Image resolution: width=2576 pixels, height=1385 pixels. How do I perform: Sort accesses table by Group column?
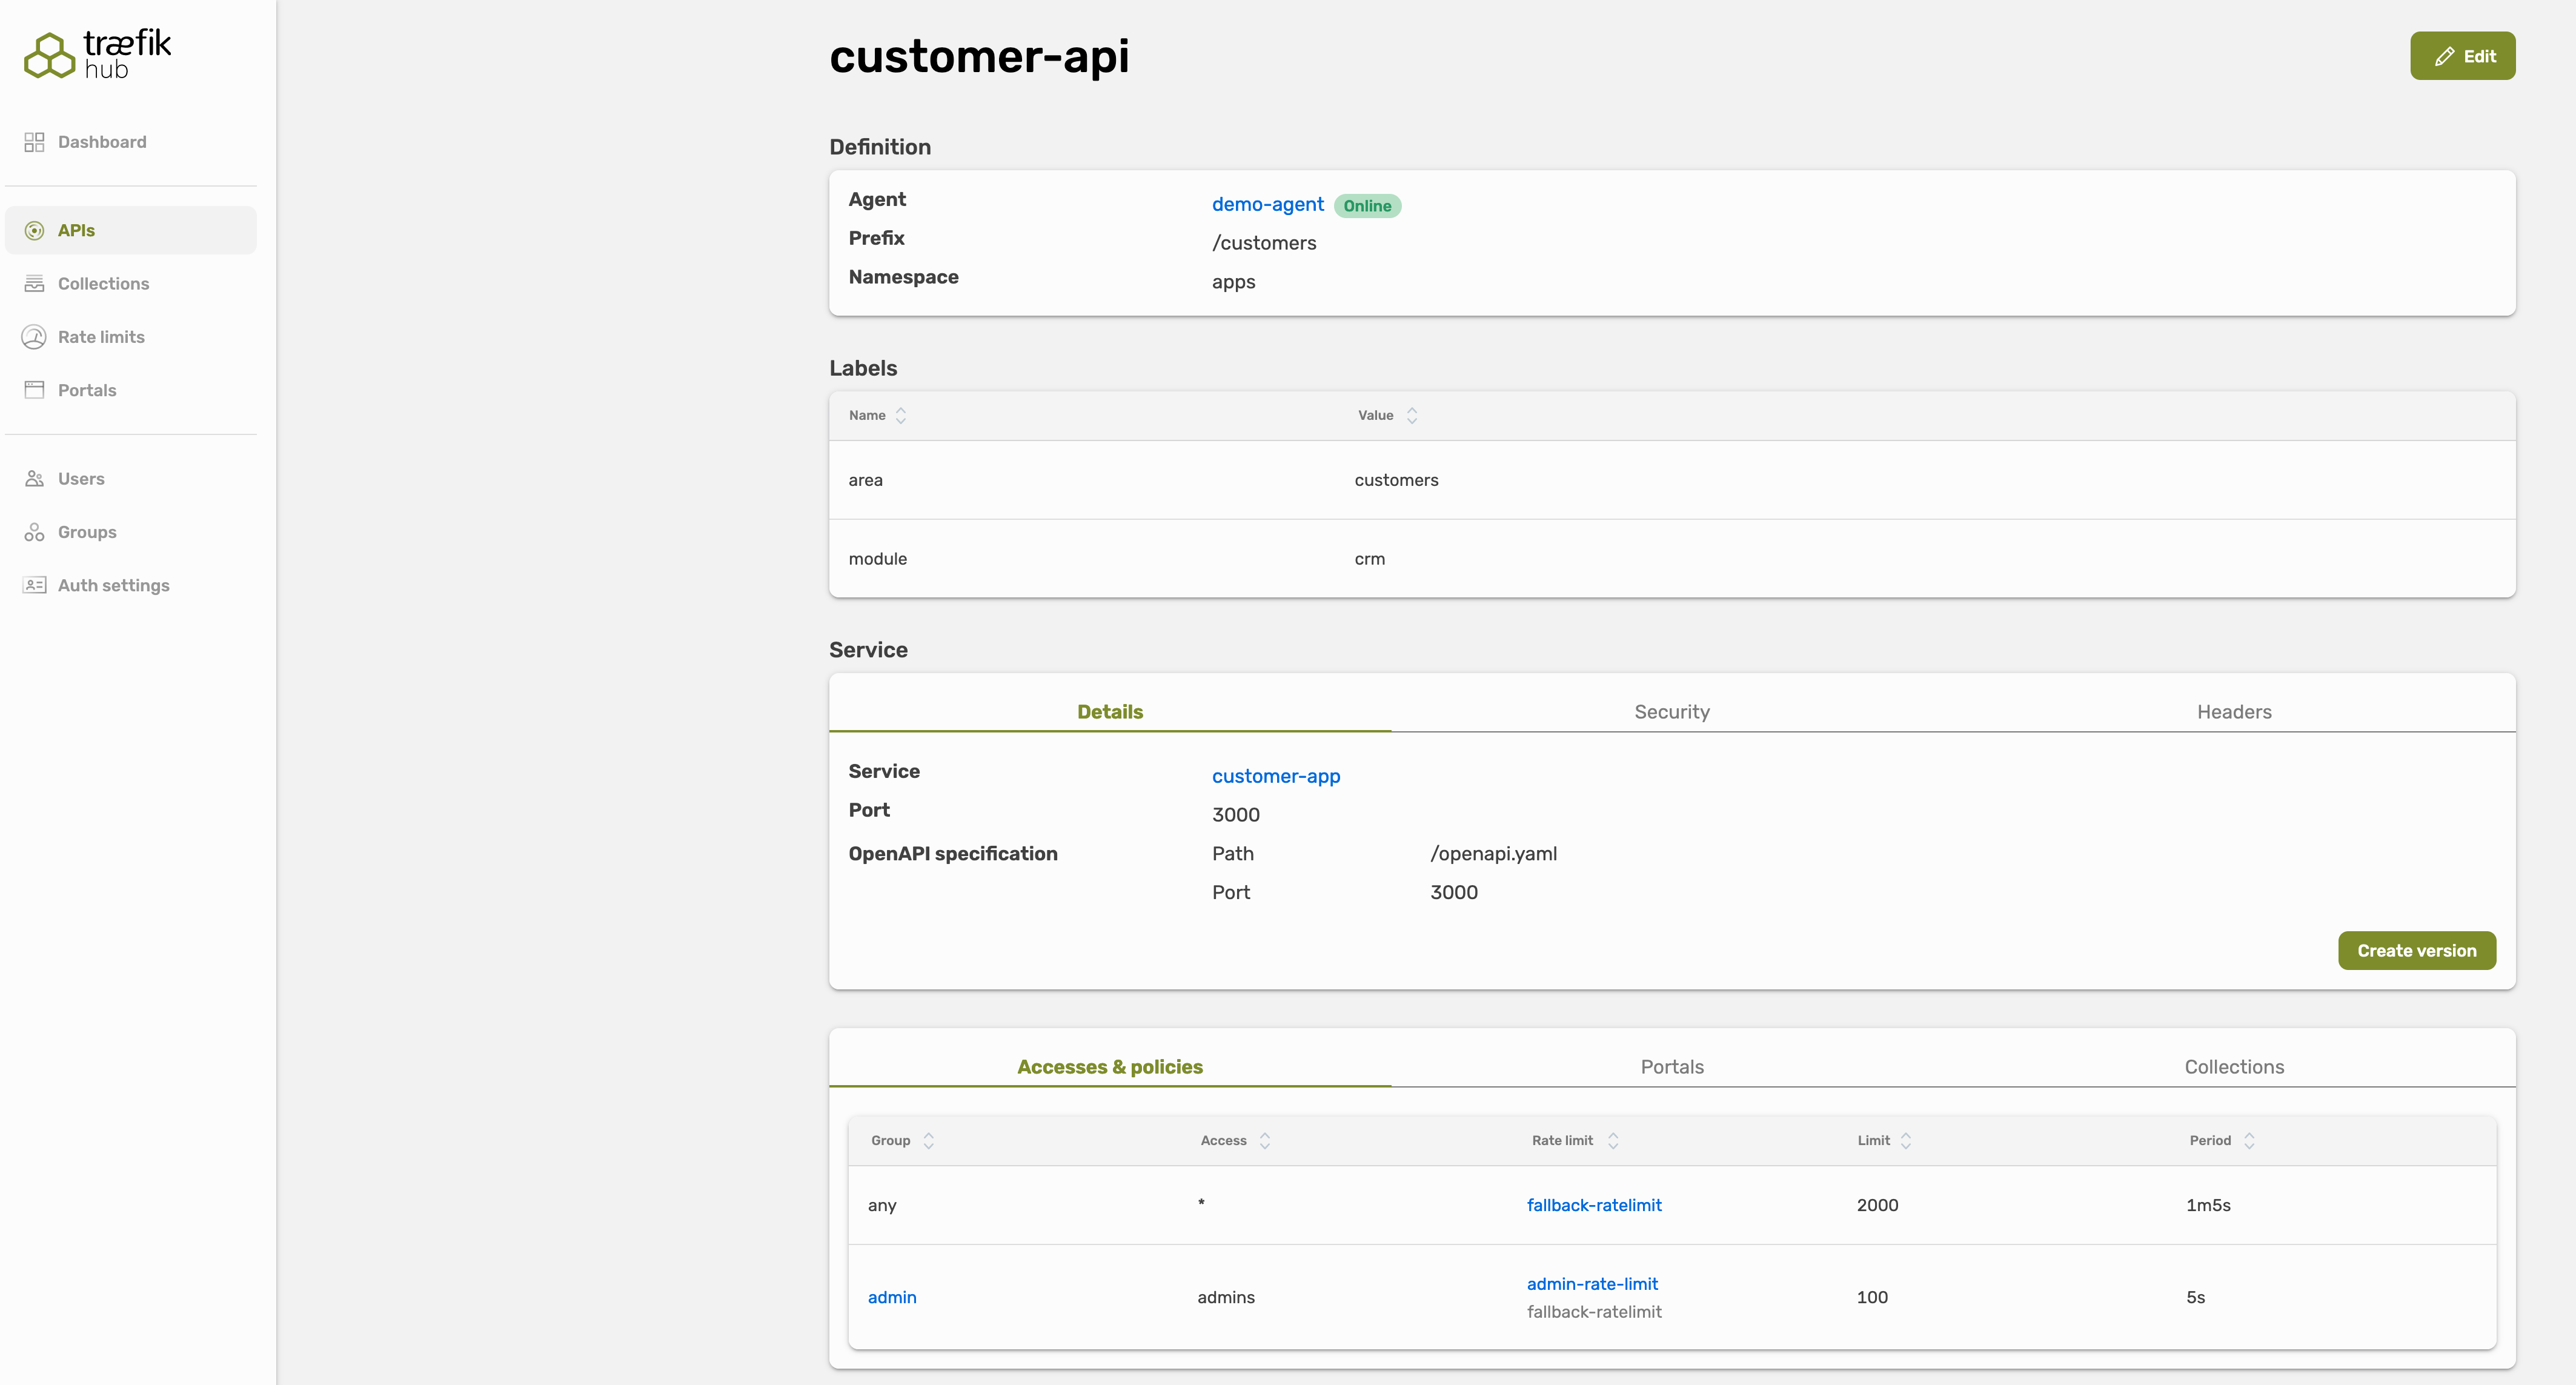coord(928,1141)
